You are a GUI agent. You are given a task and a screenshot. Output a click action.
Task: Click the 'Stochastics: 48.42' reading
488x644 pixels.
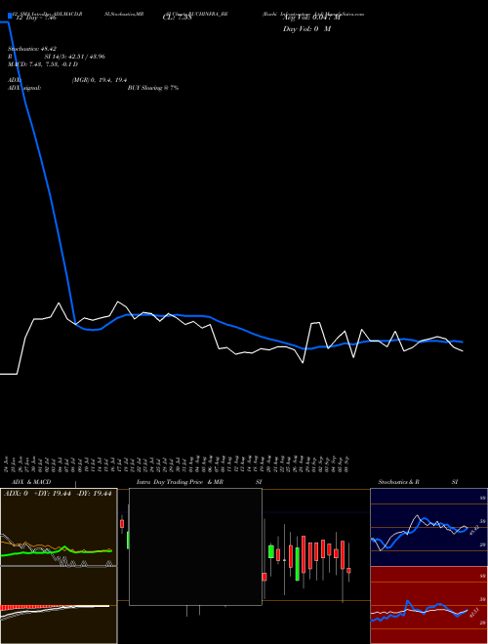coord(32,49)
